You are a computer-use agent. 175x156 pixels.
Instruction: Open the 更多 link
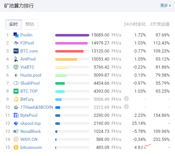point(164,5)
